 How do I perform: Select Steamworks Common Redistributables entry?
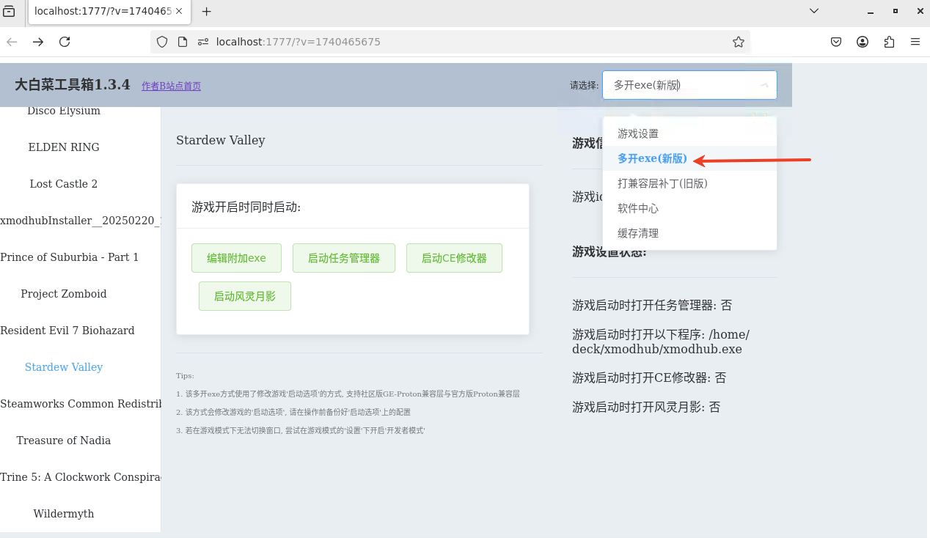pos(80,404)
